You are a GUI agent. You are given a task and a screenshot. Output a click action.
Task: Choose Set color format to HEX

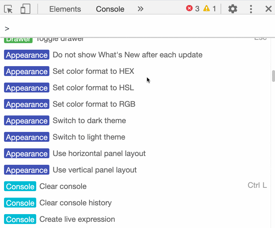[x=93, y=71]
